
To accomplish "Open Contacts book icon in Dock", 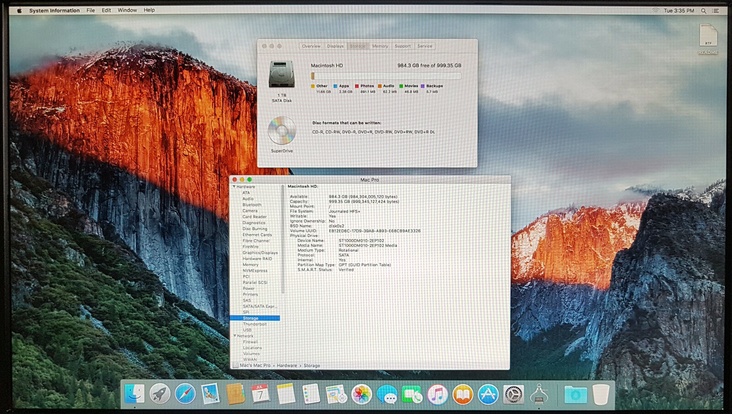I will click(236, 394).
